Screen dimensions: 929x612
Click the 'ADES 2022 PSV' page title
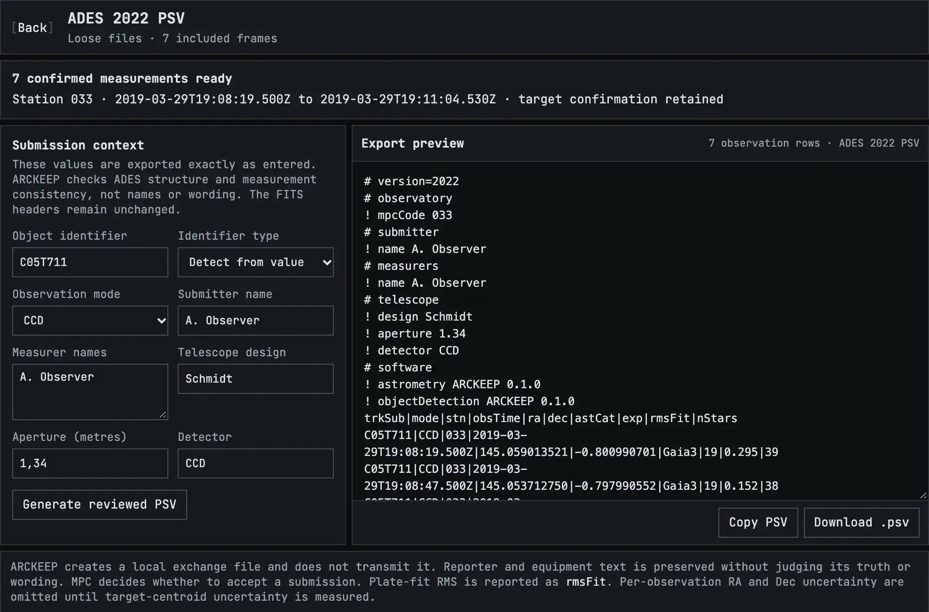pos(126,18)
